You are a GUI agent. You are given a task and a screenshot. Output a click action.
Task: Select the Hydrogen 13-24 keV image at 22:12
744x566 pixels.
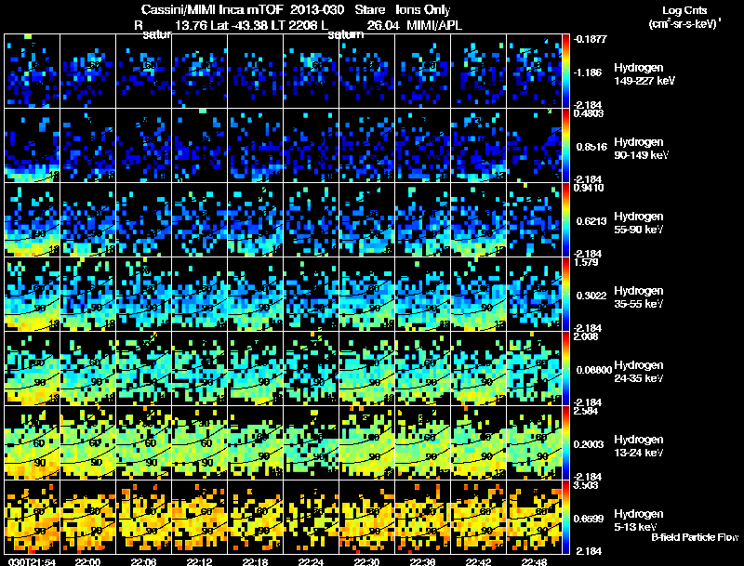click(x=199, y=442)
